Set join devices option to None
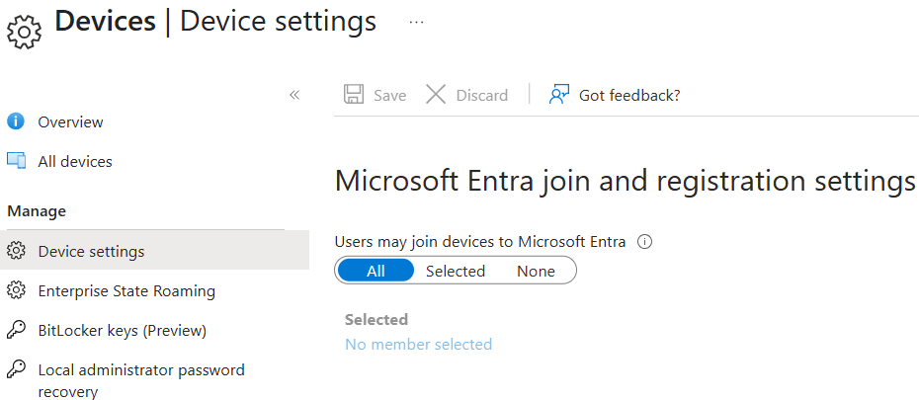Screen dimensions: 919x400 pos(536,271)
